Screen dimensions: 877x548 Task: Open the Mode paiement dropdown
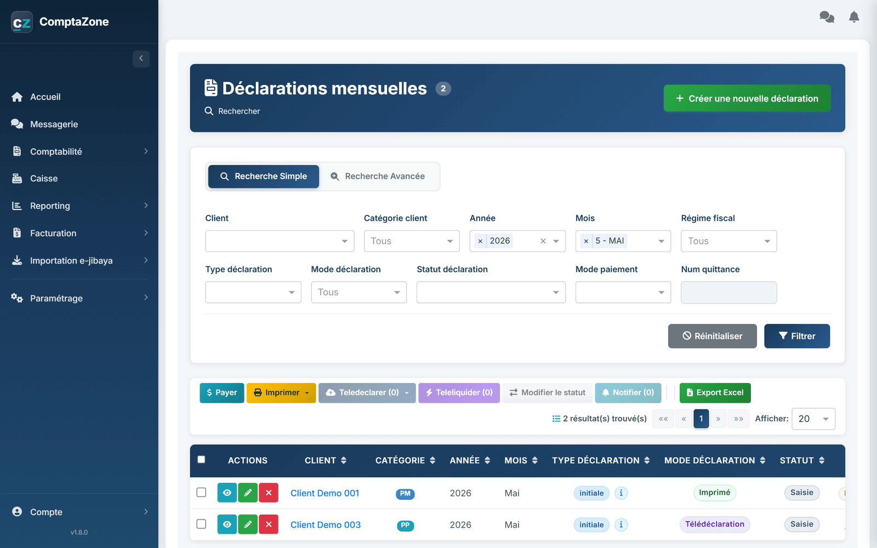pyautogui.click(x=623, y=292)
